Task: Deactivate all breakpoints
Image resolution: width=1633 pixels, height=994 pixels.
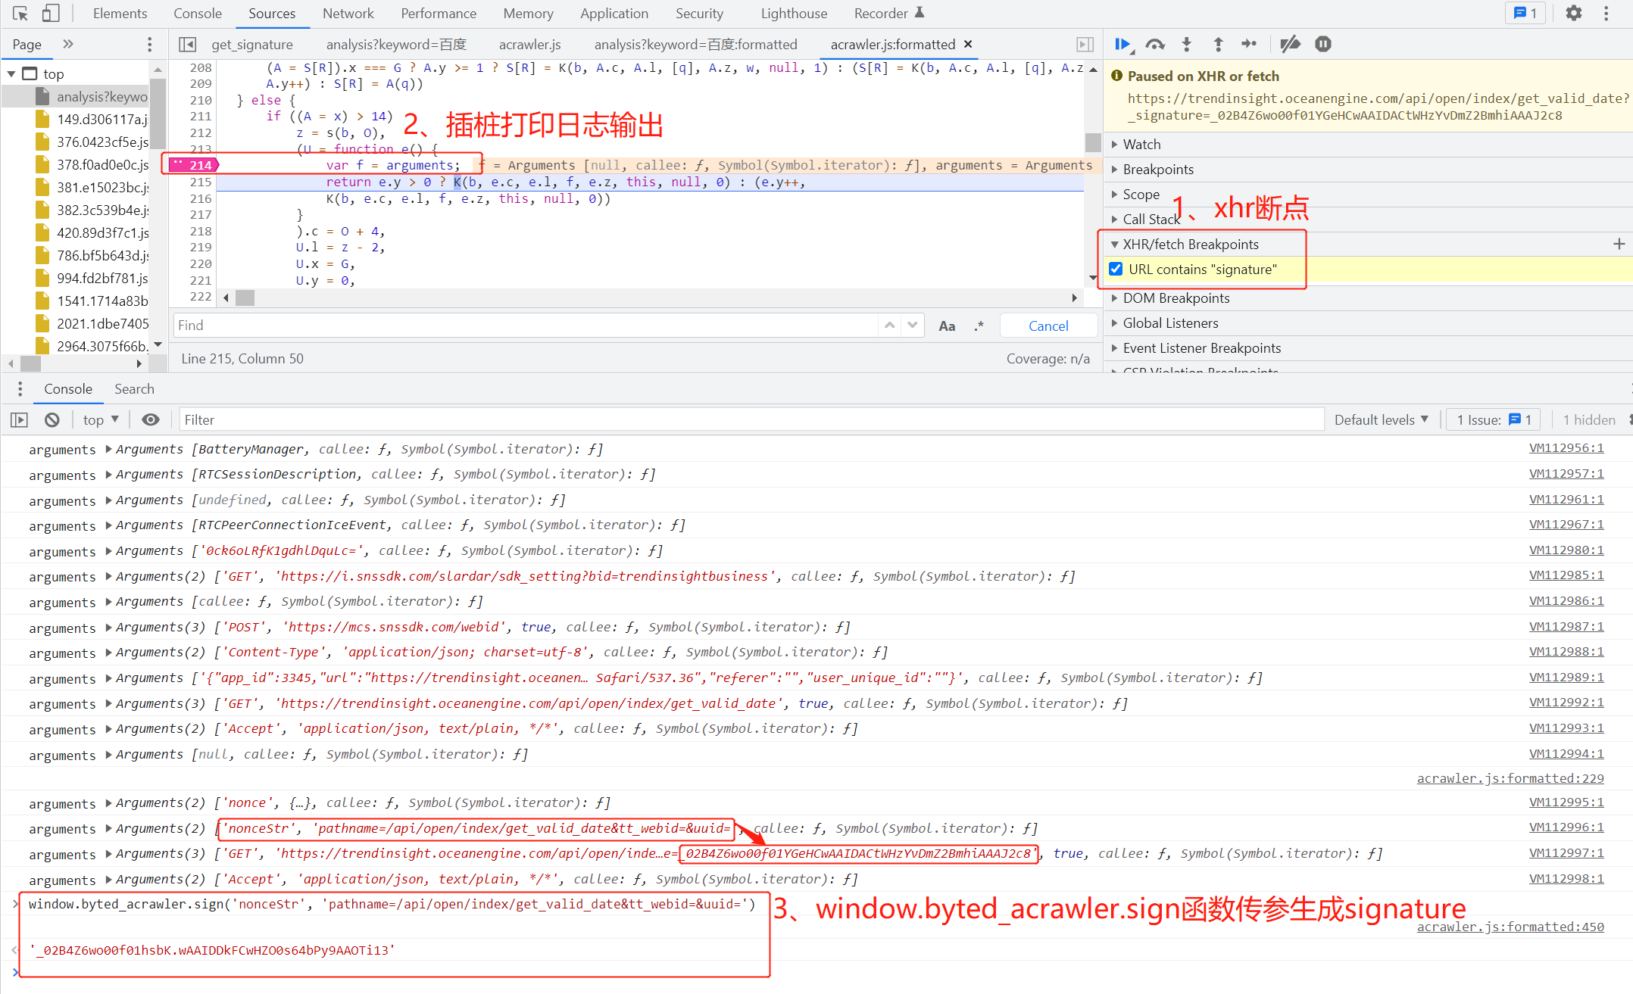Action: point(1290,44)
